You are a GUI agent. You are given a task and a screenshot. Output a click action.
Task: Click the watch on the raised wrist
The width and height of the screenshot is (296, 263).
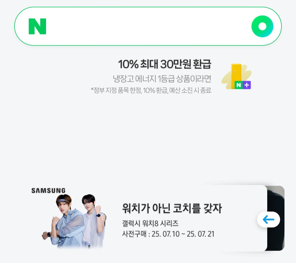click(x=98, y=215)
